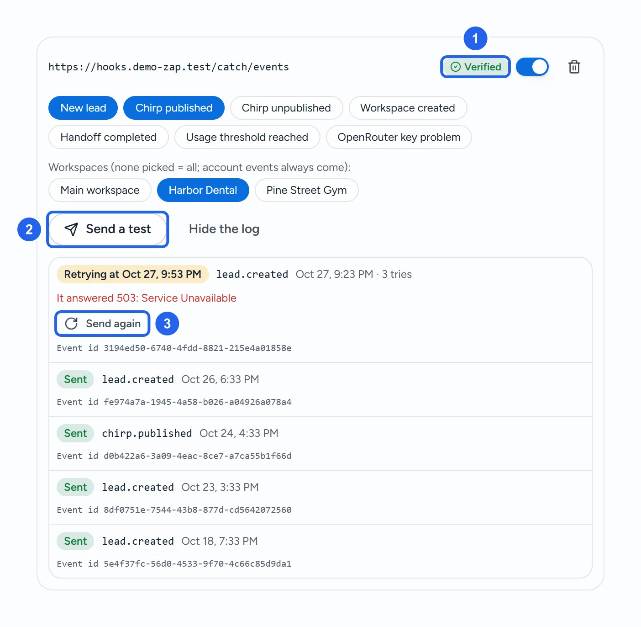Image resolution: width=641 pixels, height=627 pixels.
Task: Click the Sent badge for Oct 18 delivery
Action: pos(75,541)
